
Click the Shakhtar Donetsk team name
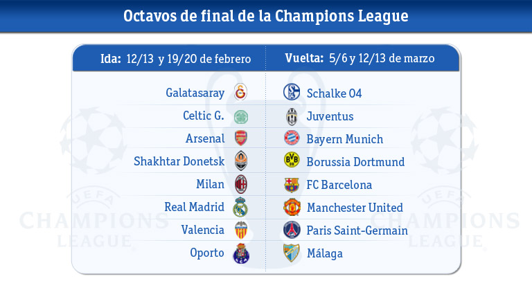click(x=179, y=162)
